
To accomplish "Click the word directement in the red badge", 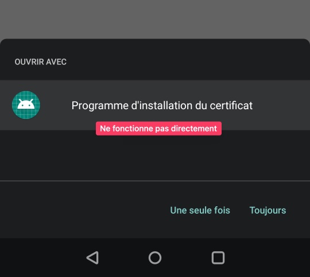I will pos(194,128).
